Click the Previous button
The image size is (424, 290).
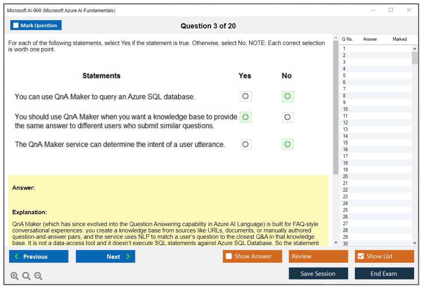click(38, 256)
